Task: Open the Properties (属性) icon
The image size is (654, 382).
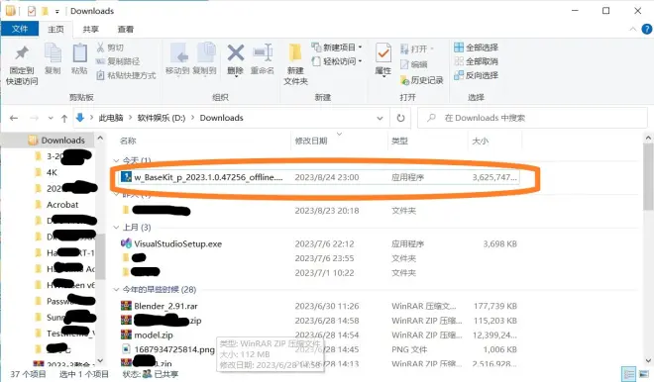Action: coord(382,53)
